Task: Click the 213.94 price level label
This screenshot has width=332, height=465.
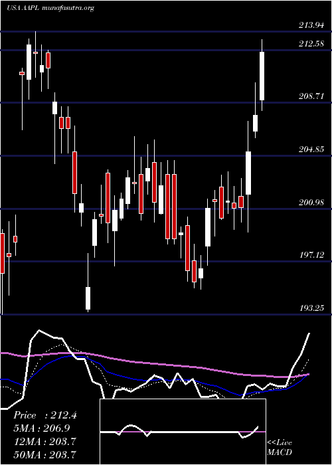Action: click(311, 25)
